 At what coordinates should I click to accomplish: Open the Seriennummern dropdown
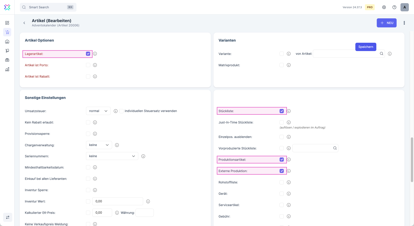coord(112,156)
